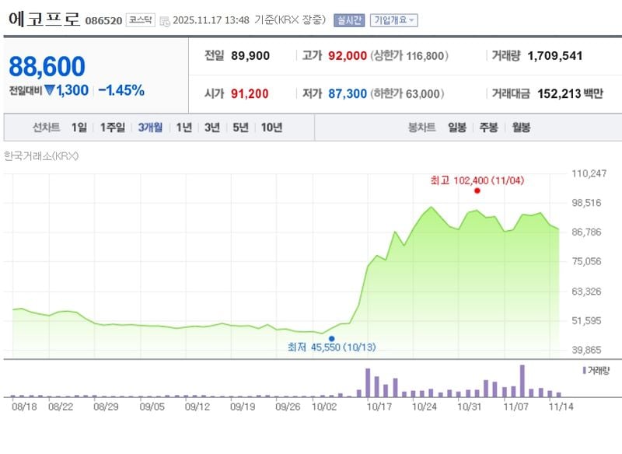This screenshot has height=454, width=622.
Task: View the 10년 chart range
Action: tap(272, 127)
